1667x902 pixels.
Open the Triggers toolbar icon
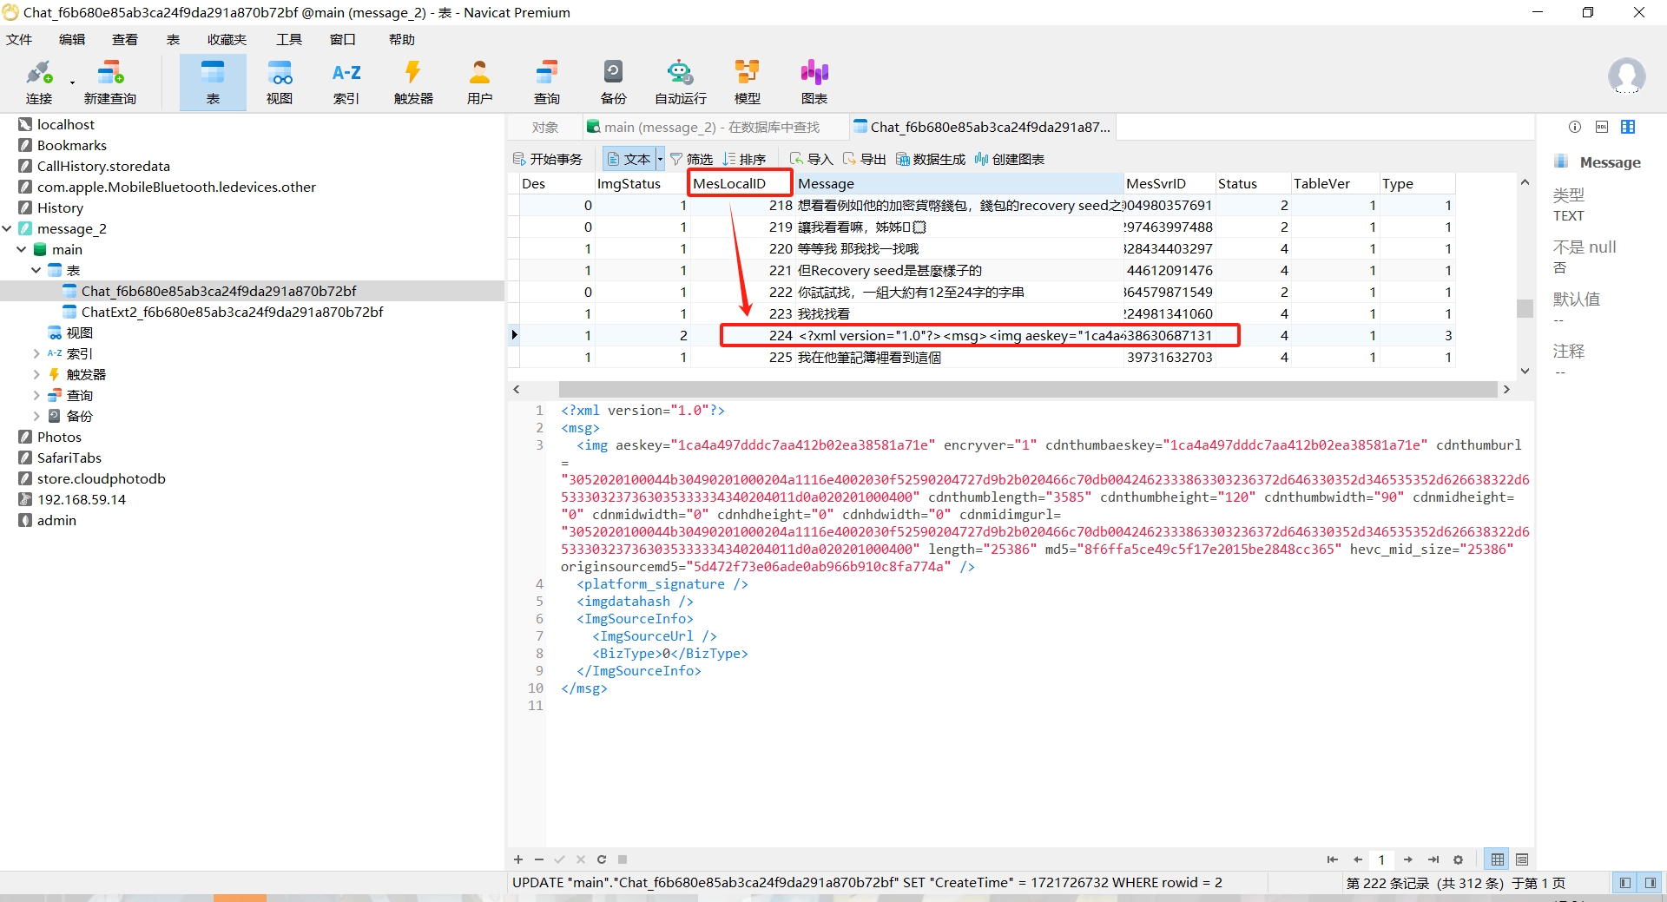coord(412,82)
